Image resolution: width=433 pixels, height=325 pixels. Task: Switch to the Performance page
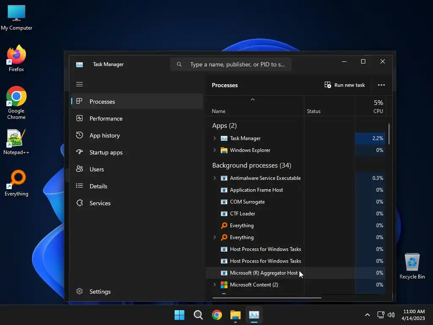tap(137, 118)
